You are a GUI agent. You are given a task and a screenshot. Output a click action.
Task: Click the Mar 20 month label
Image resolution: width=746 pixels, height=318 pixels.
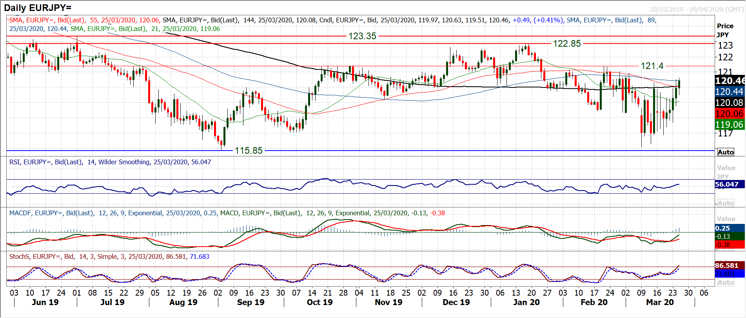[x=660, y=302]
